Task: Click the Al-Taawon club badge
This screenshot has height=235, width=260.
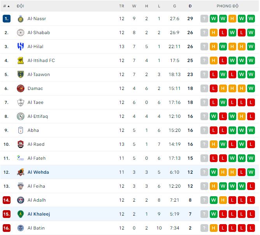Action: pos(21,74)
